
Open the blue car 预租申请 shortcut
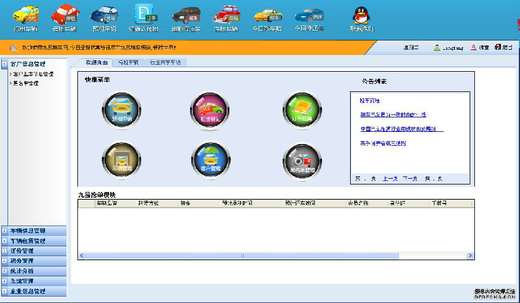(122, 111)
